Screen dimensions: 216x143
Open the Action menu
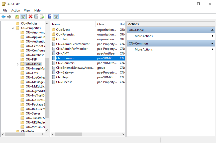pyautogui.click(x=16, y=10)
